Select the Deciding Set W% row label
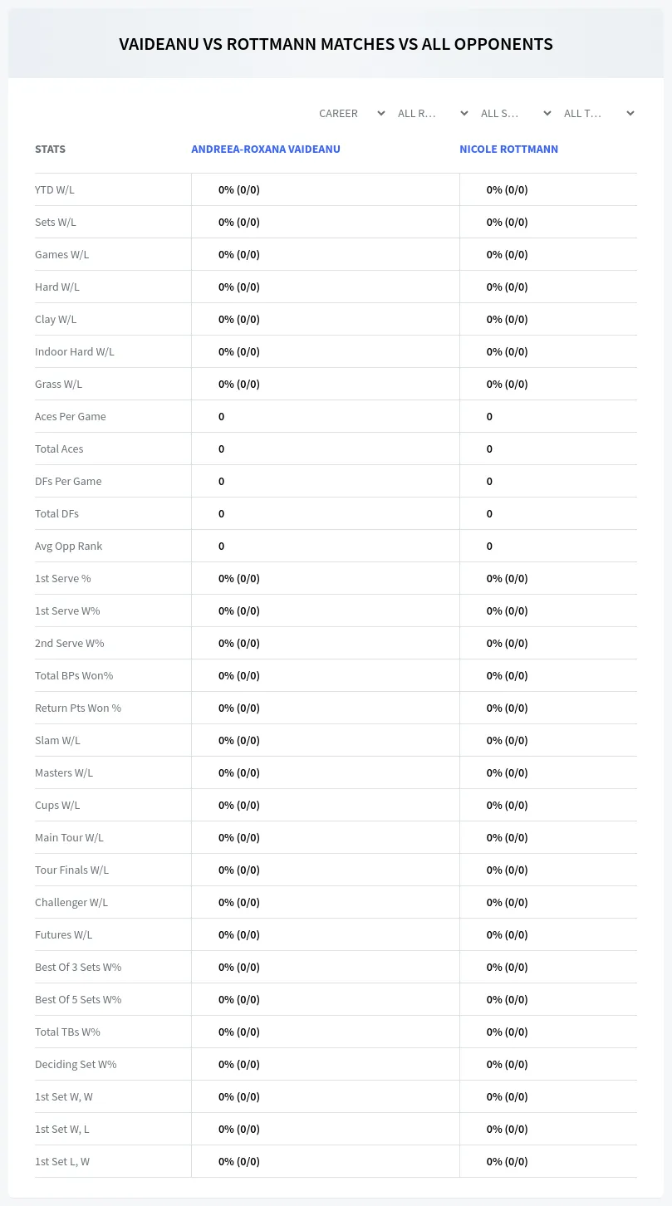Image resolution: width=672 pixels, height=1206 pixels. point(76,1064)
